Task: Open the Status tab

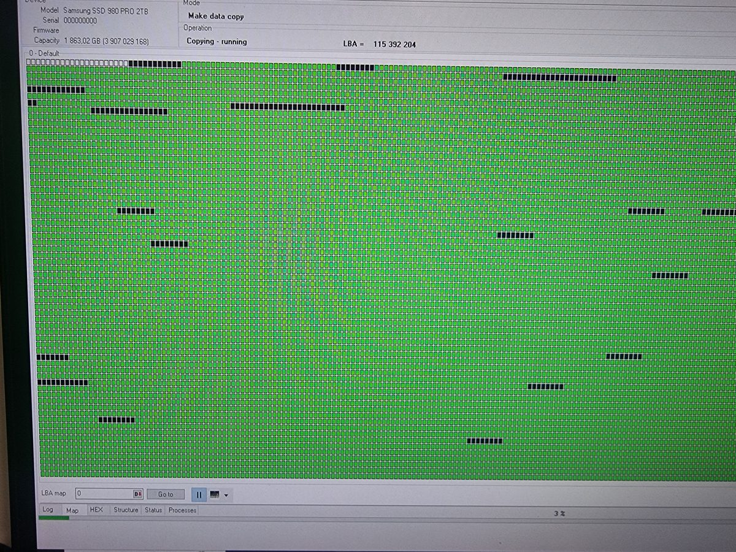Action: coord(153,510)
